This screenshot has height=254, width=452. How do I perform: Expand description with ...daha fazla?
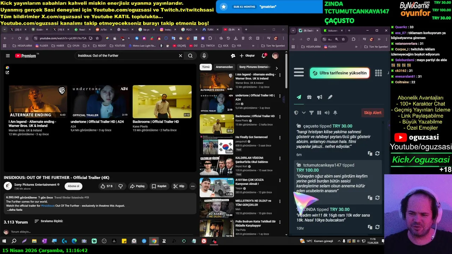coord(14,210)
